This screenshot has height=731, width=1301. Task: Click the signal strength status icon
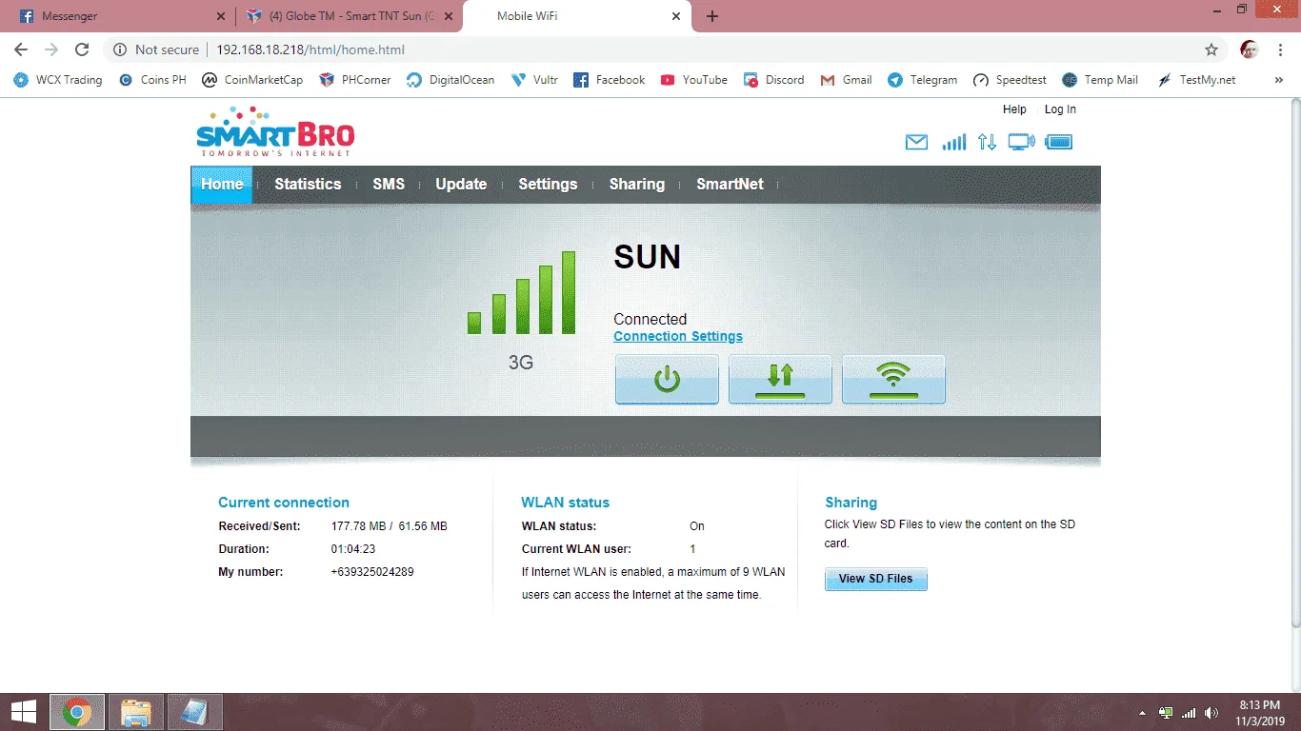point(953,142)
